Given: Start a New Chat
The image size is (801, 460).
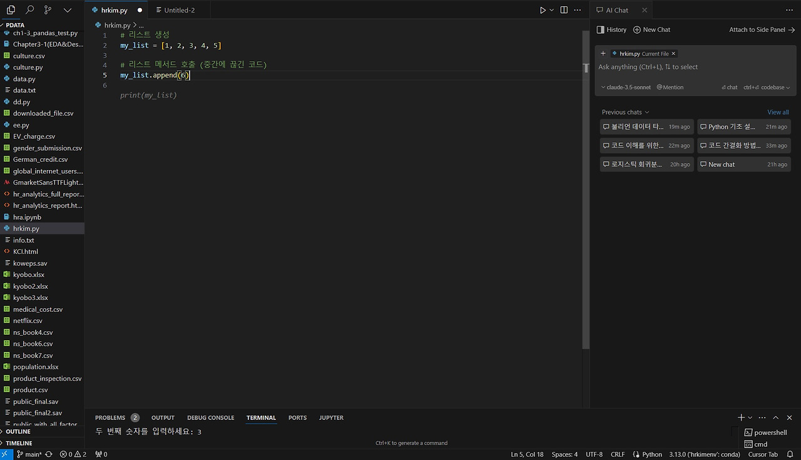Looking at the screenshot, I should [651, 29].
